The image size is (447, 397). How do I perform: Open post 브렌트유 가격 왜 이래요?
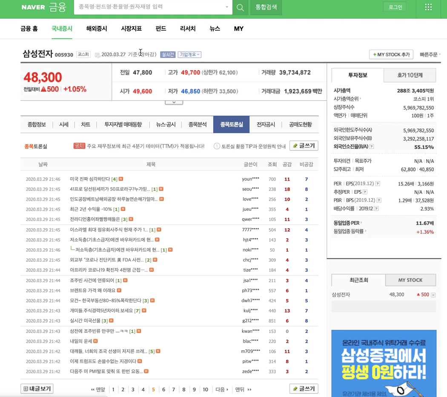tap(93, 291)
